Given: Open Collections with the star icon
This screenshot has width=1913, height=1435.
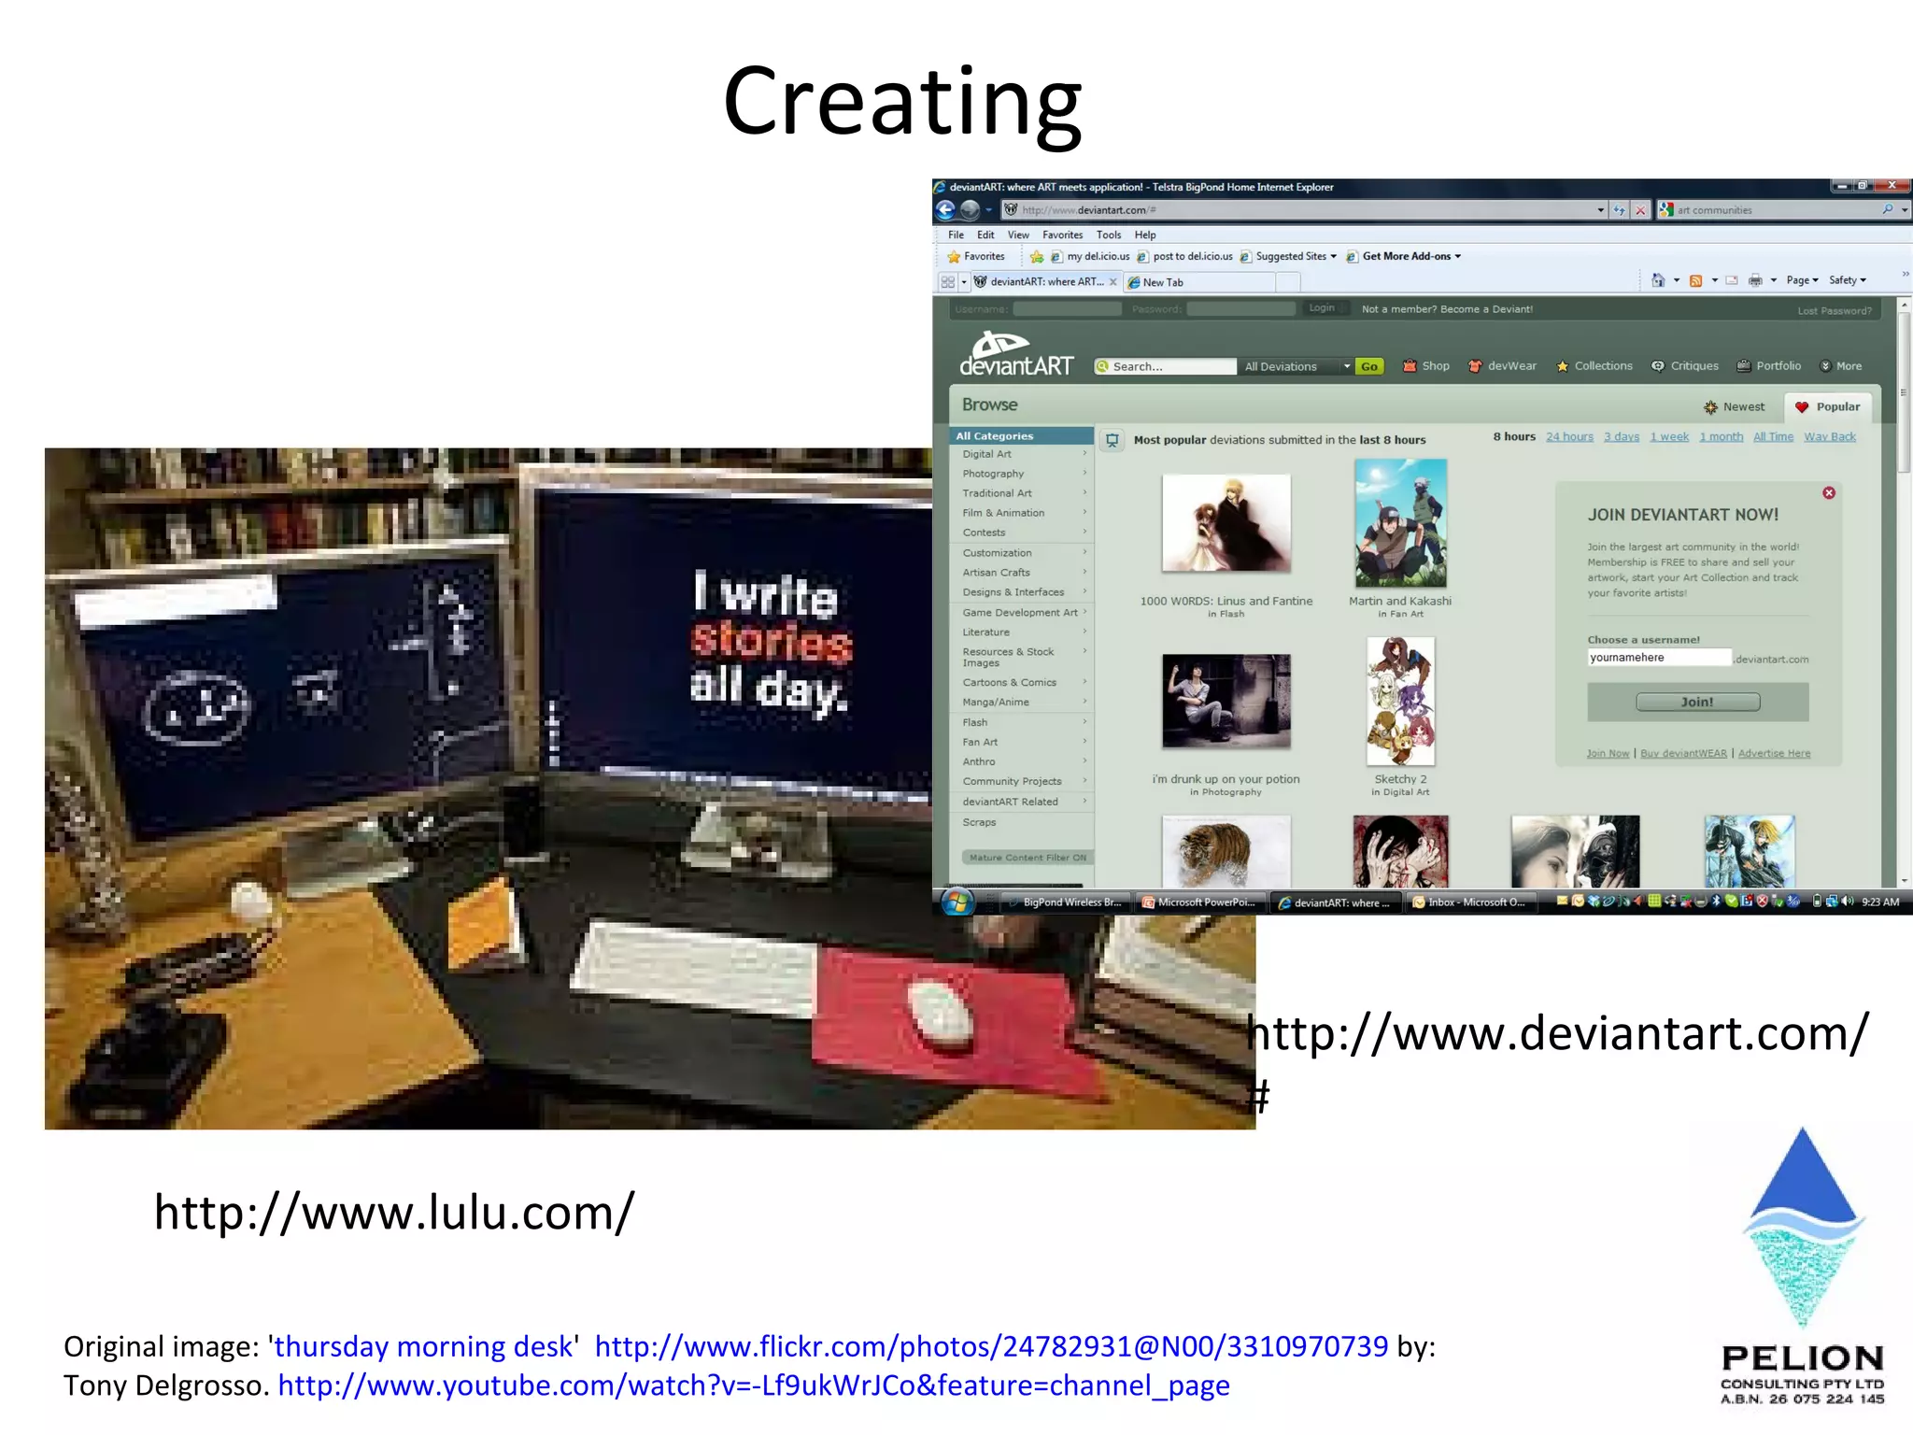Looking at the screenshot, I should 1594,366.
